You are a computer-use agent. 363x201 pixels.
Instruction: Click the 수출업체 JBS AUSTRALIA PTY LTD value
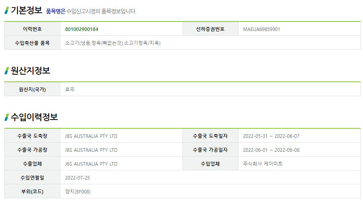91,164
